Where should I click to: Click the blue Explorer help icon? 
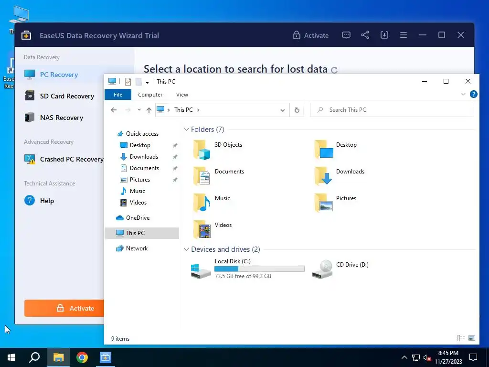click(473, 94)
